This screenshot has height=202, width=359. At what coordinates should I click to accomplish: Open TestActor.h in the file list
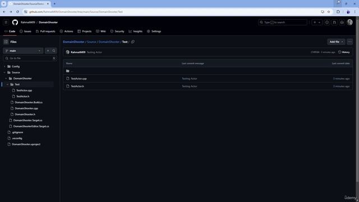click(x=77, y=86)
